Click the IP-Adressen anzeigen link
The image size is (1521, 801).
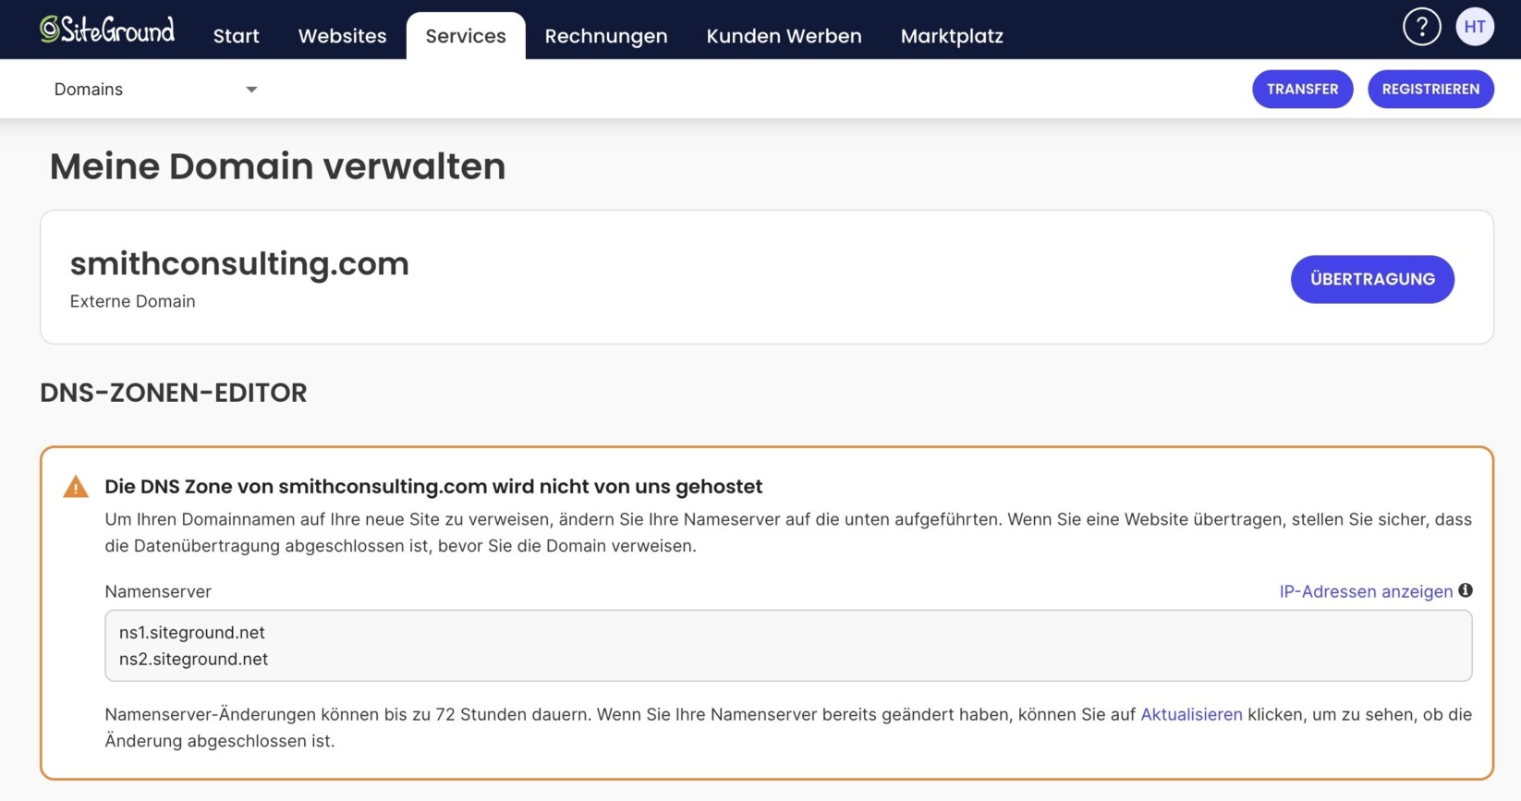point(1366,591)
